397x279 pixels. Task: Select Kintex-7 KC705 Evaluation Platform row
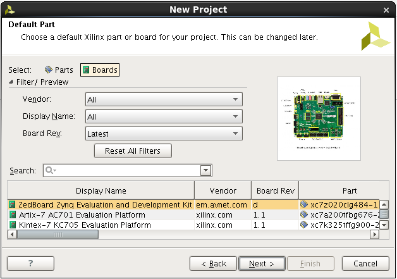[193, 225]
